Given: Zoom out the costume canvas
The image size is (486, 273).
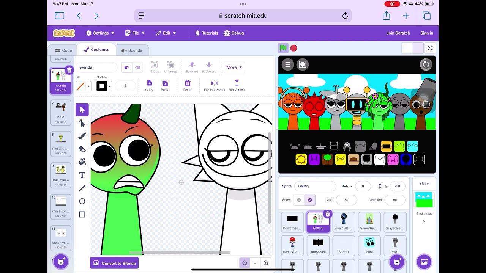Looking at the screenshot, I should click(x=245, y=263).
